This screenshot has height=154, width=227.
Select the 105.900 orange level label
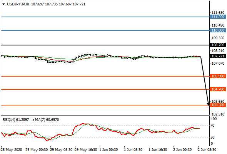point(218,76)
